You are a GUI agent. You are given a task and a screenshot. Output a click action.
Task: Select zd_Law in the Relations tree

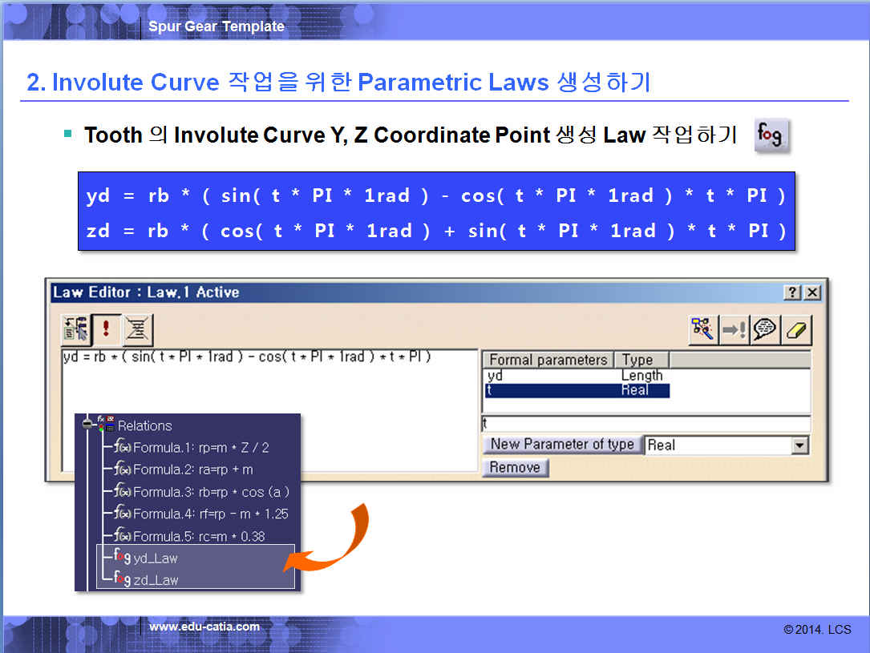click(x=155, y=579)
